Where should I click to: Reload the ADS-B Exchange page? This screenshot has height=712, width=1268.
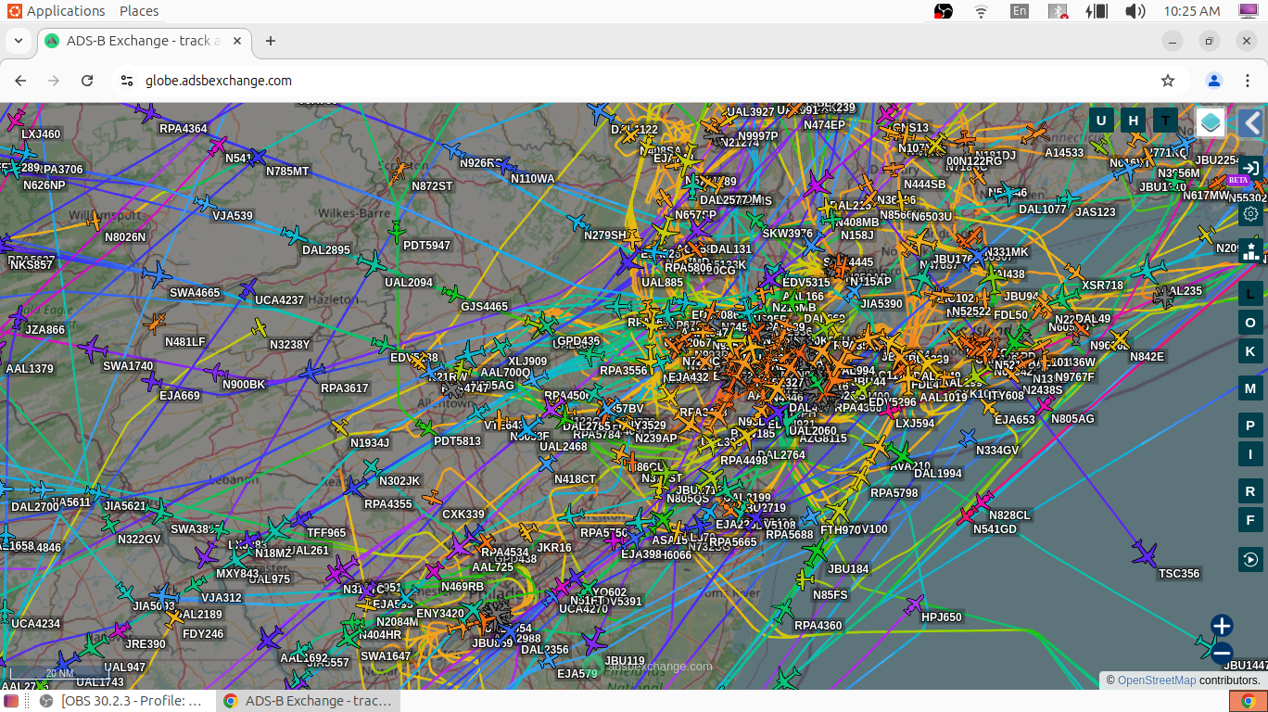tap(87, 81)
